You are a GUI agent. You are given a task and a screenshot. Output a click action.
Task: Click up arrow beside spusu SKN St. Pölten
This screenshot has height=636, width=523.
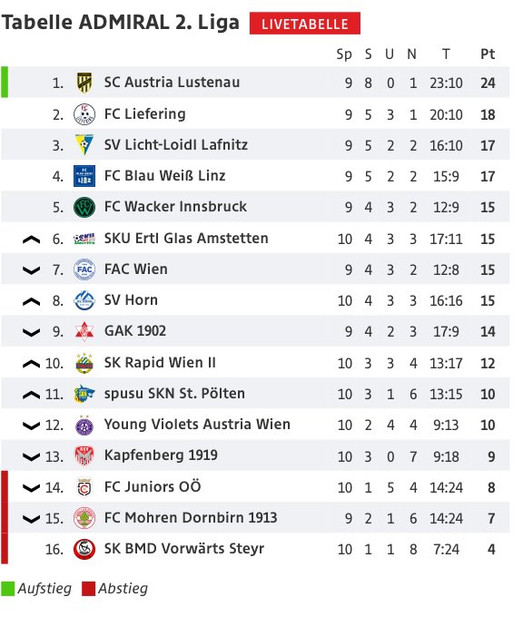coord(31,395)
